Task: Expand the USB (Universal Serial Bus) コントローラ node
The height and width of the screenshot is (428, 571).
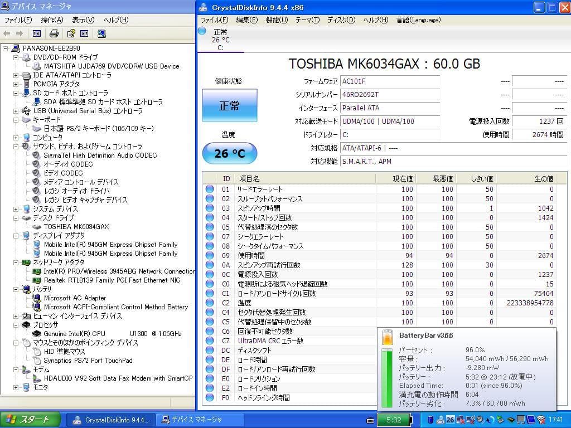Action: pyautogui.click(x=16, y=111)
